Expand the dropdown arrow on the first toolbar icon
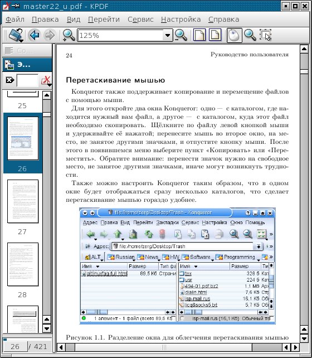 tap(21, 41)
